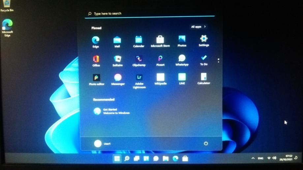Click the Start button on taskbar
Screen dimensions: 303x170
pyautogui.click(x=117, y=158)
